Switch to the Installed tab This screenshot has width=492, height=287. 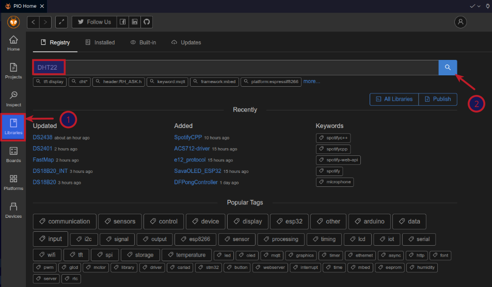coord(100,42)
